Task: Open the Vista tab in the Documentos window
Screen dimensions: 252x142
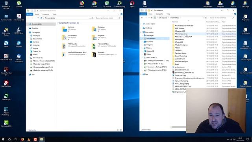Action: coord(168,14)
